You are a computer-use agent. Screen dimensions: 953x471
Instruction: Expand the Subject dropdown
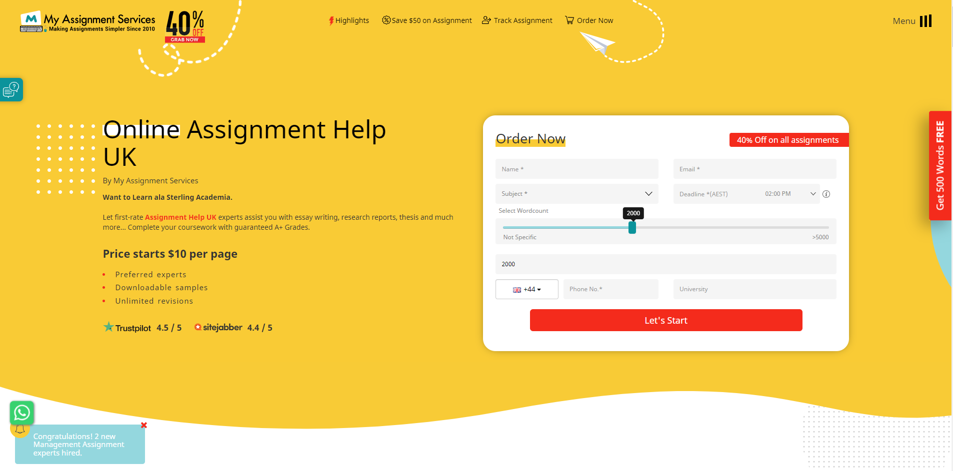click(577, 194)
